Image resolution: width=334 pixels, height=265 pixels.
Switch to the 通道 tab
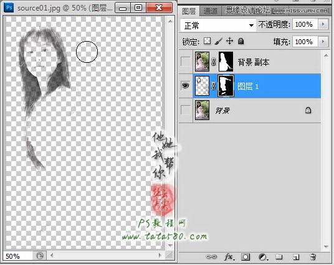click(211, 11)
